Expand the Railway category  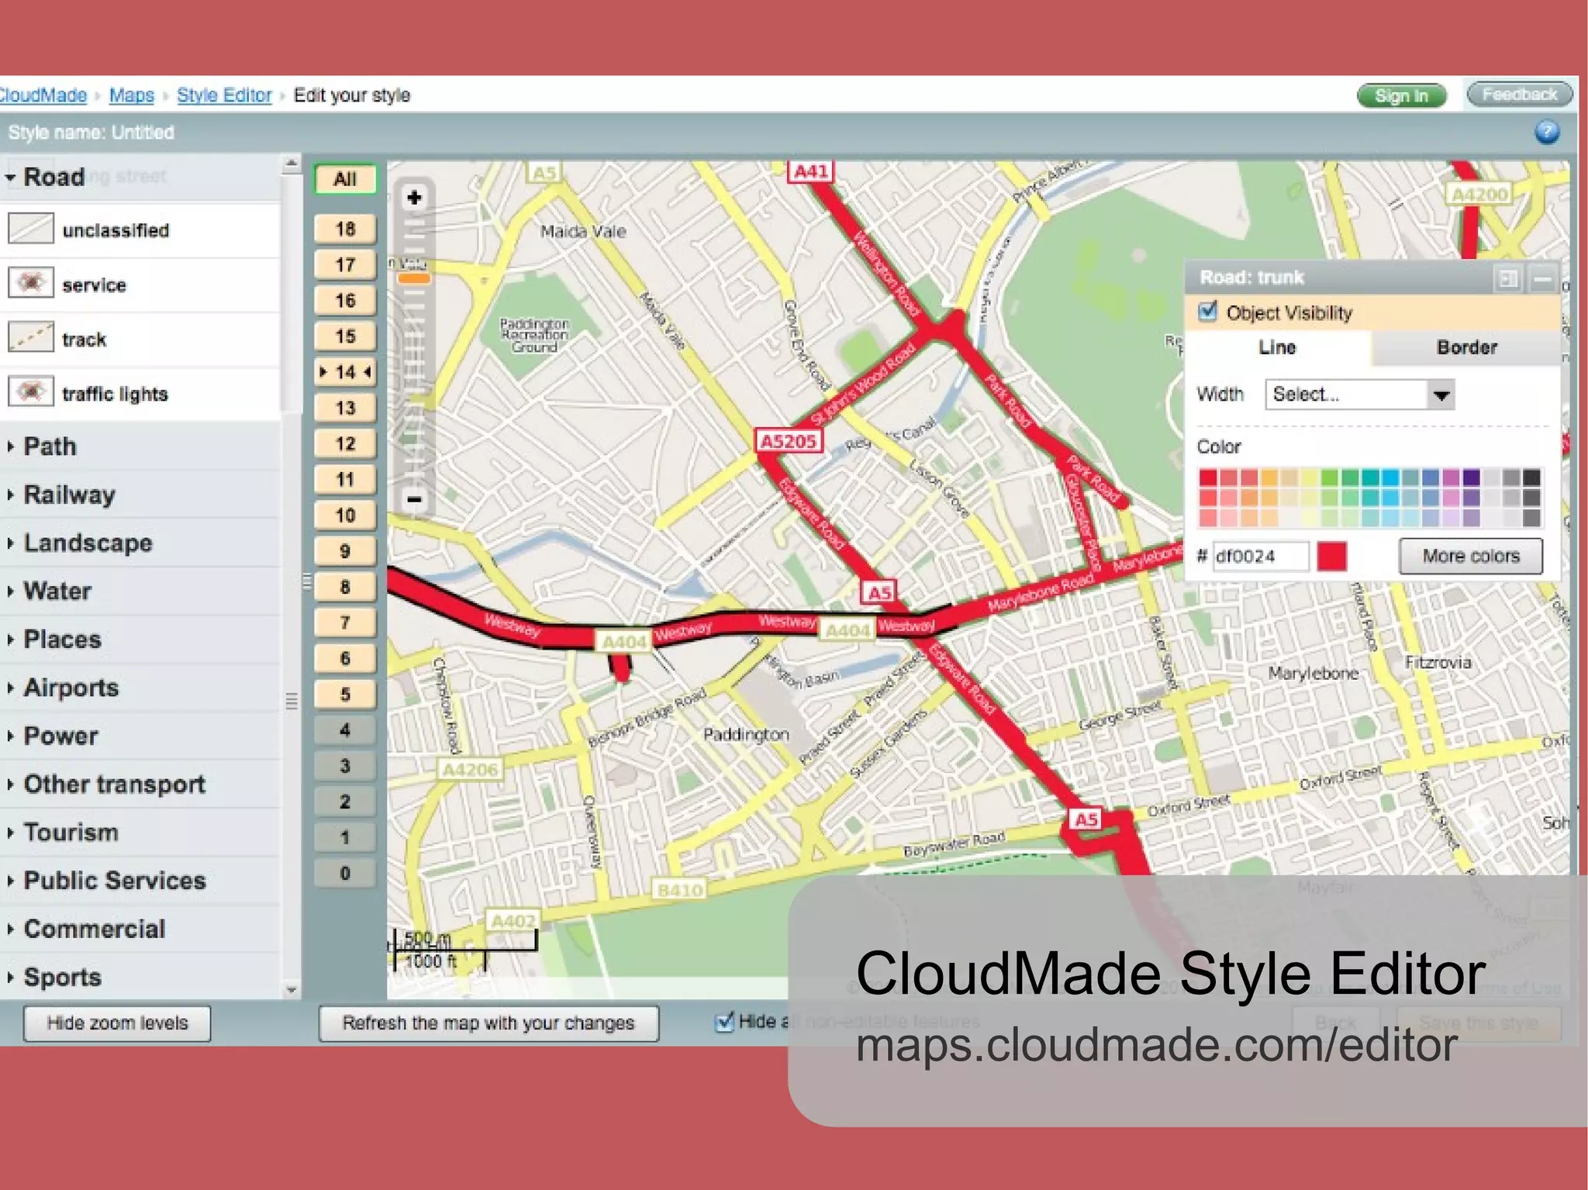click(10, 495)
